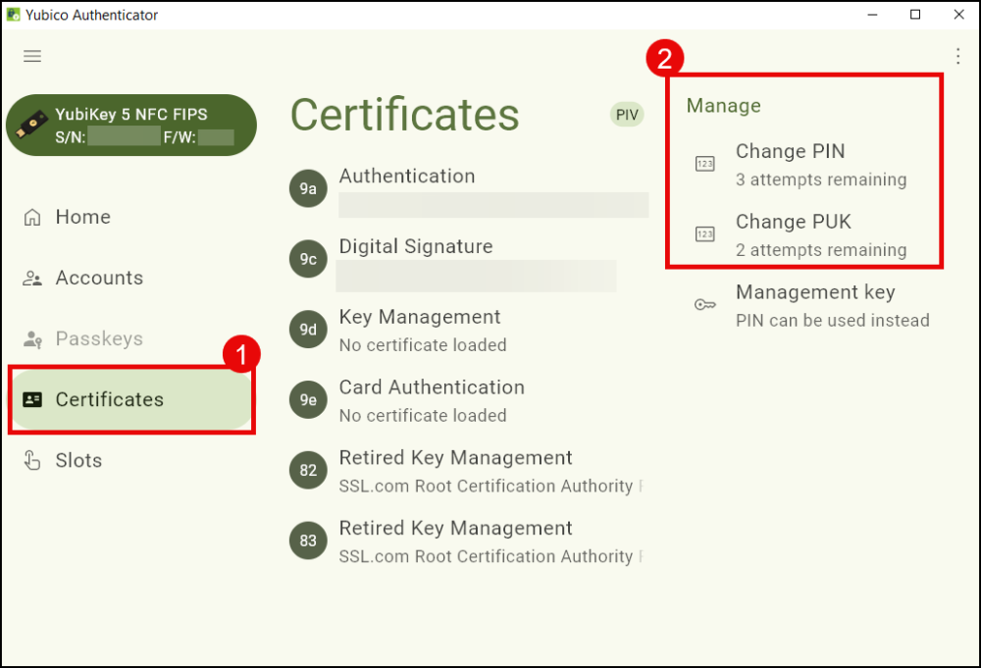Click the Passkeys sidebar item
The image size is (981, 668).
tap(98, 338)
